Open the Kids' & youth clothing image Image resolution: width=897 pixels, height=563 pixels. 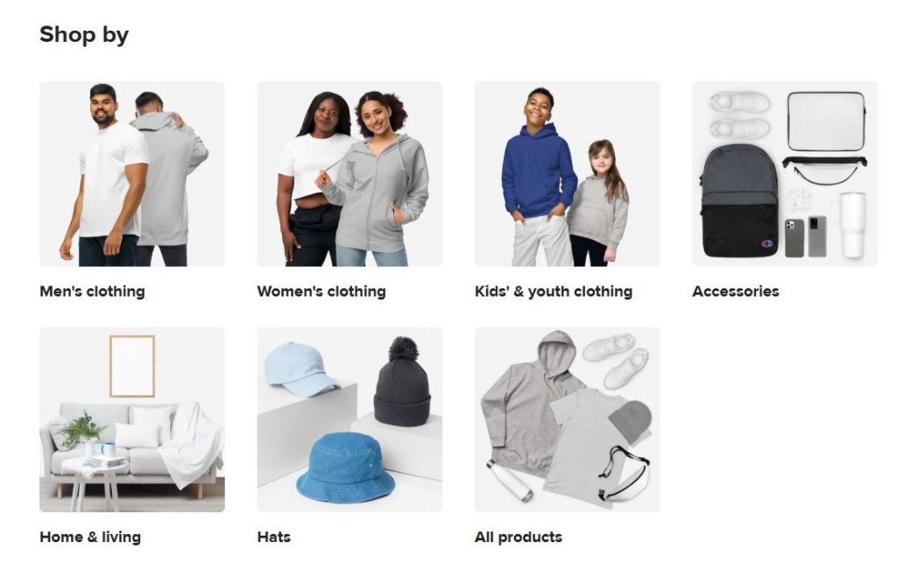tap(567, 173)
